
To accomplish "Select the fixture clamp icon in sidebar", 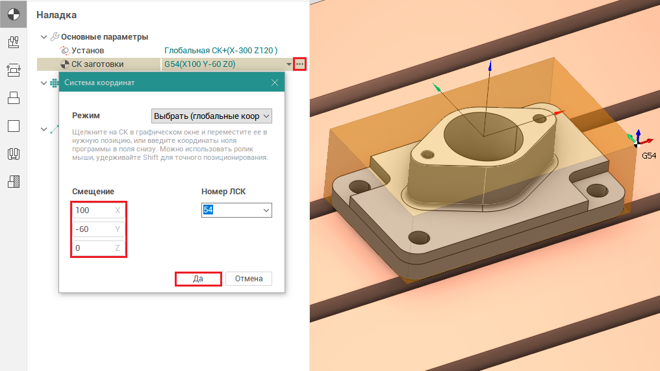I will coord(13,70).
